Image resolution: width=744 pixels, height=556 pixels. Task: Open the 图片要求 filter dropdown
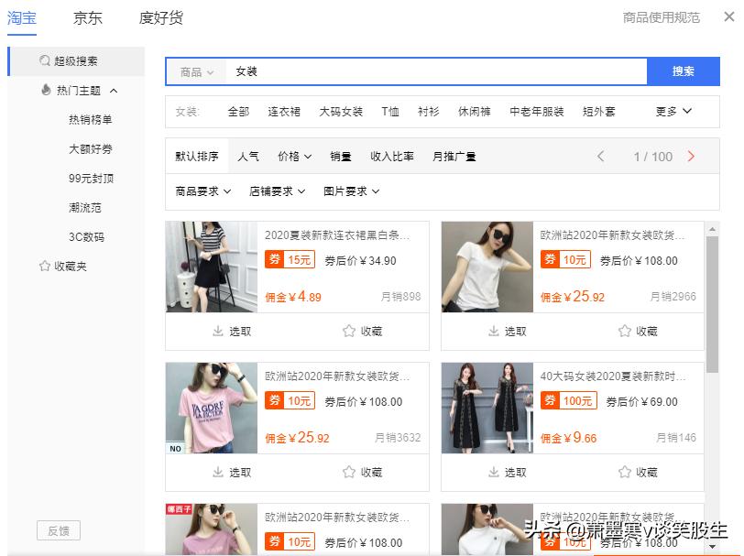(x=351, y=191)
